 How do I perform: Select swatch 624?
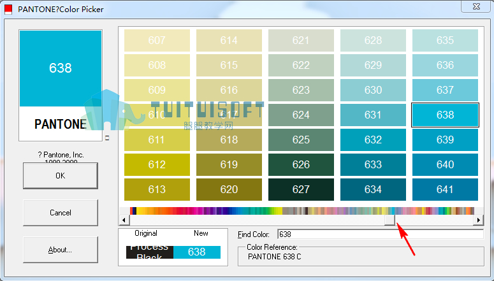[x=301, y=115]
